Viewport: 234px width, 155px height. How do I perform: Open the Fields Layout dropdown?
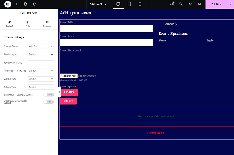click(x=41, y=55)
